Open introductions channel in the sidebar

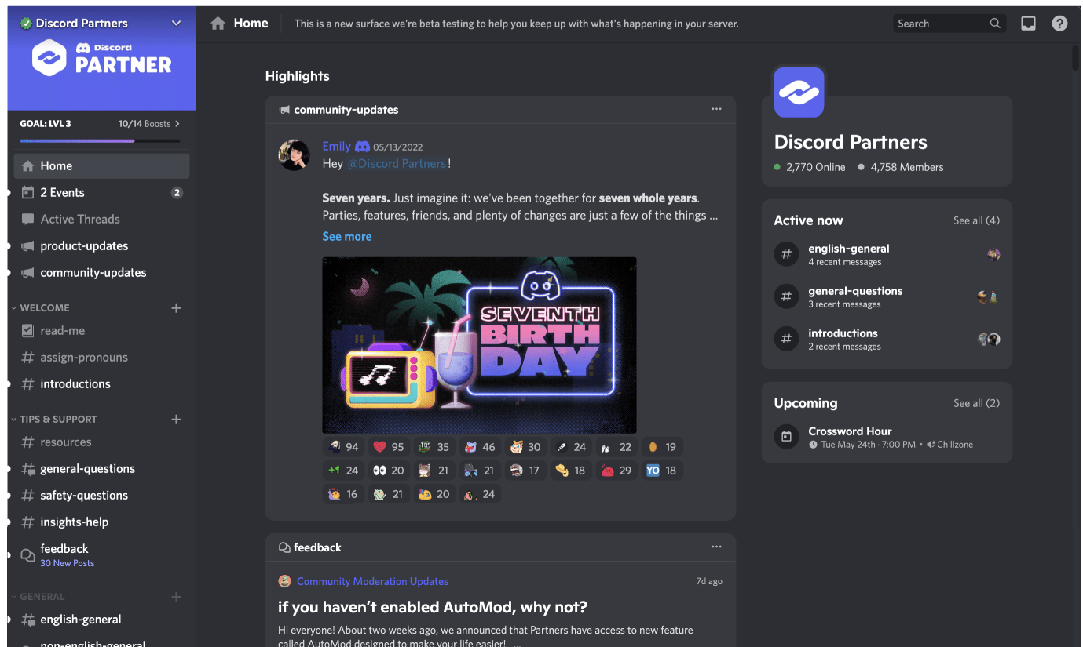(101, 384)
